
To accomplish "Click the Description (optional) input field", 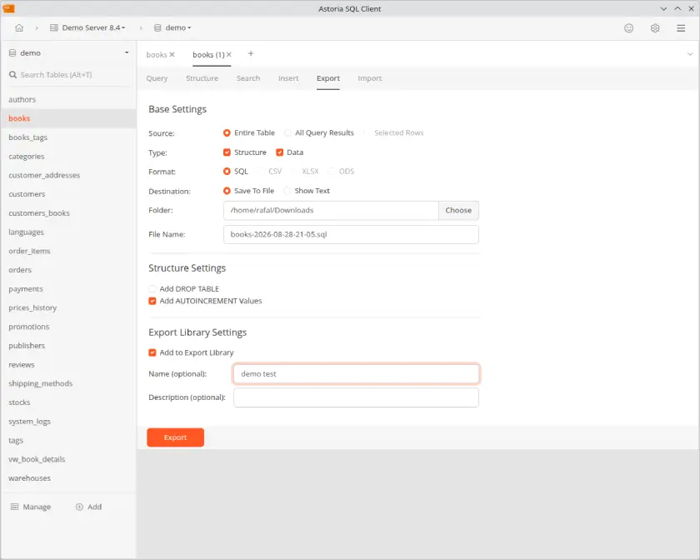I will tap(357, 397).
